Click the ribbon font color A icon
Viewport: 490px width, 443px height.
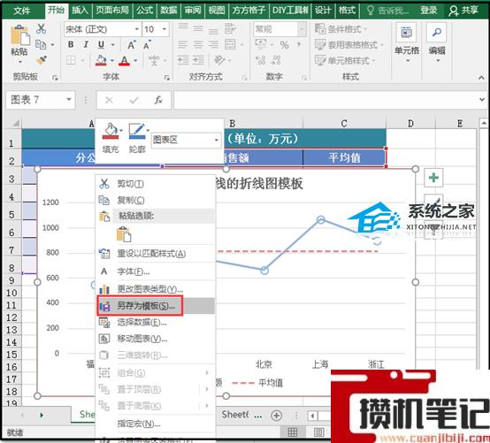(124, 60)
